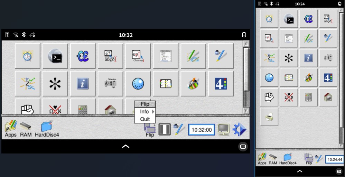Open the calculator app in portrait view

pos(308,97)
